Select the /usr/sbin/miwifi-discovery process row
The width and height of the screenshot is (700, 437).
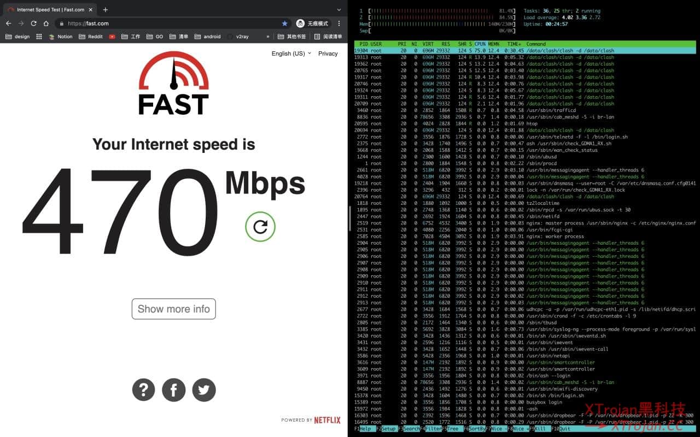(x=525, y=389)
